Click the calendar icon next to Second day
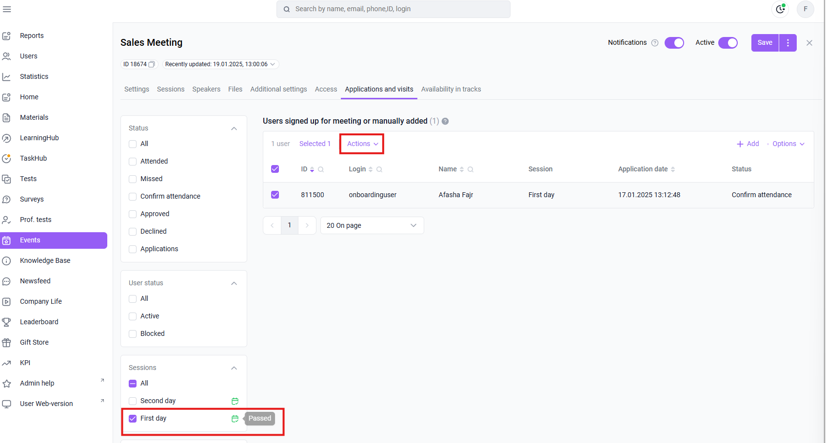The height and width of the screenshot is (443, 826). (x=235, y=401)
